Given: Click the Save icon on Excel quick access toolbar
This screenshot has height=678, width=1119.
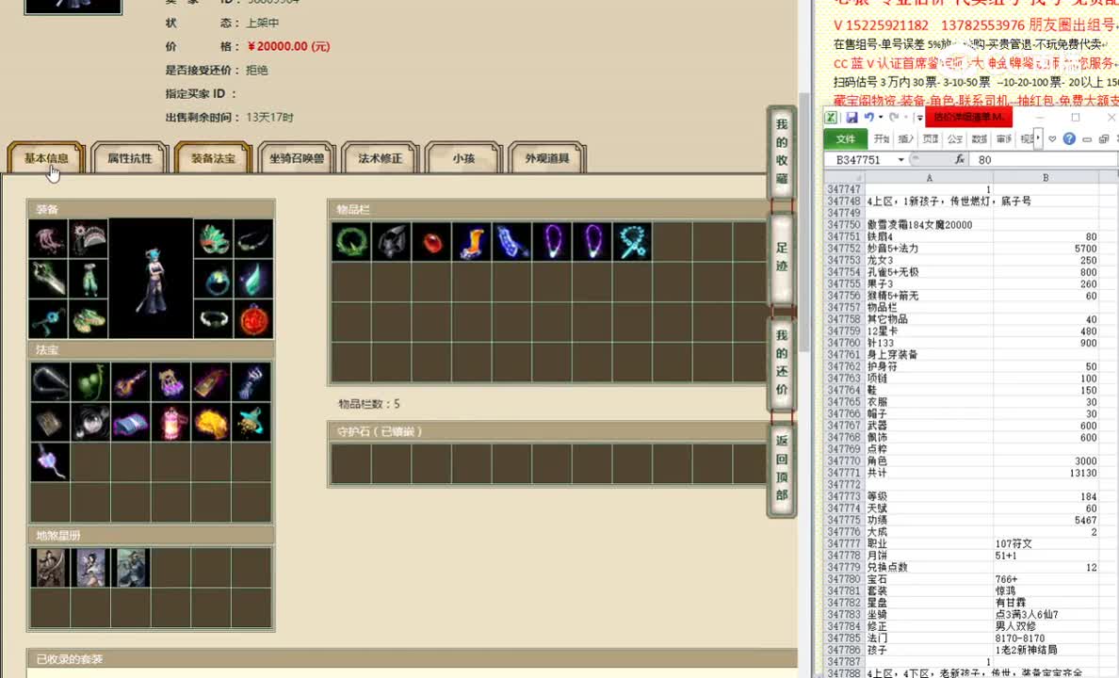Looking at the screenshot, I should (x=852, y=117).
